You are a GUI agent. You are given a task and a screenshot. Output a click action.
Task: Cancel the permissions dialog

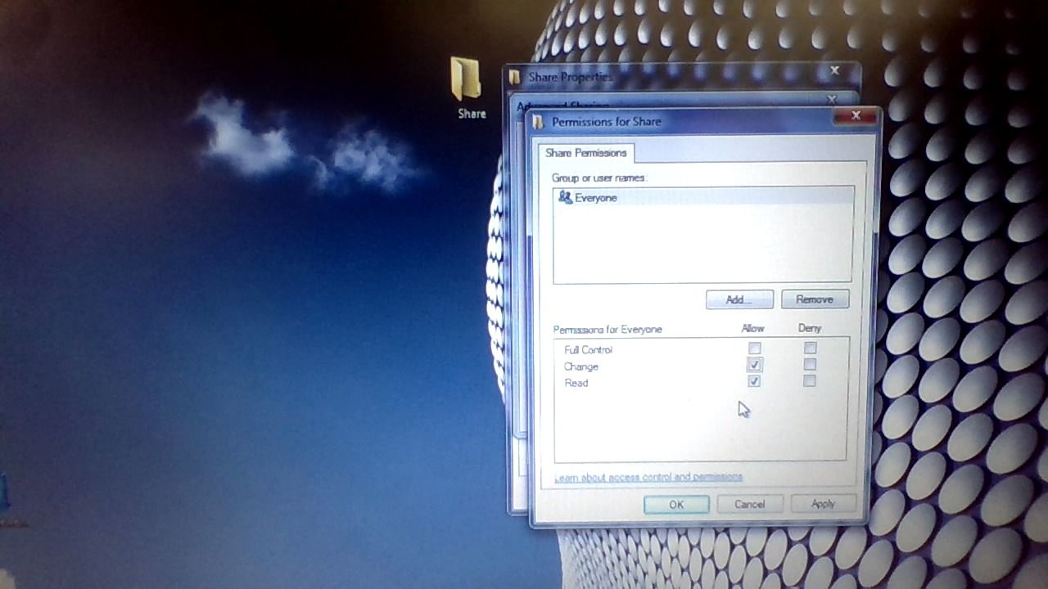[x=749, y=504]
